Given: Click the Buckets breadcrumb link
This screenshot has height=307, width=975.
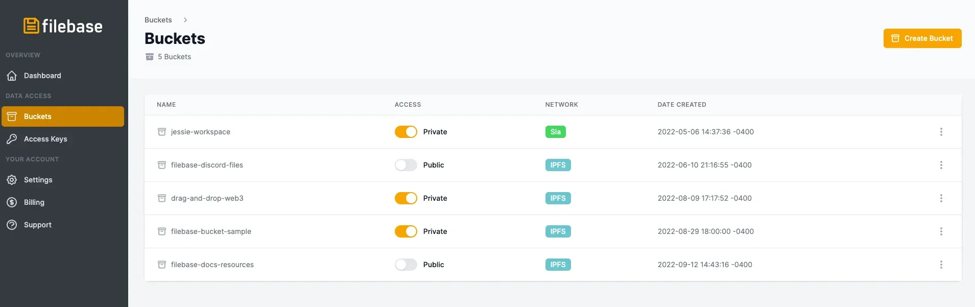Looking at the screenshot, I should [158, 20].
